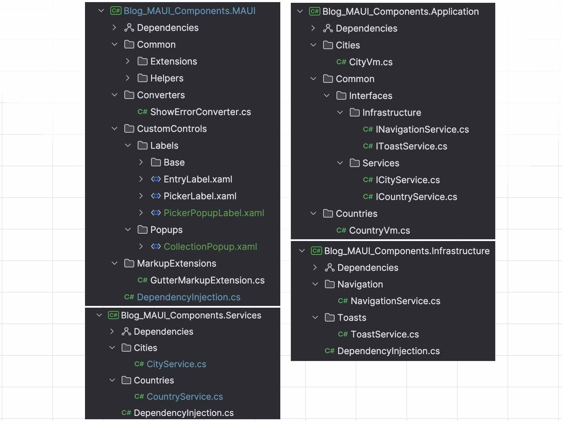Screen dimensions: 562x421
Task: Click the folder icon of MarkupExtensions
Action: tap(129, 263)
